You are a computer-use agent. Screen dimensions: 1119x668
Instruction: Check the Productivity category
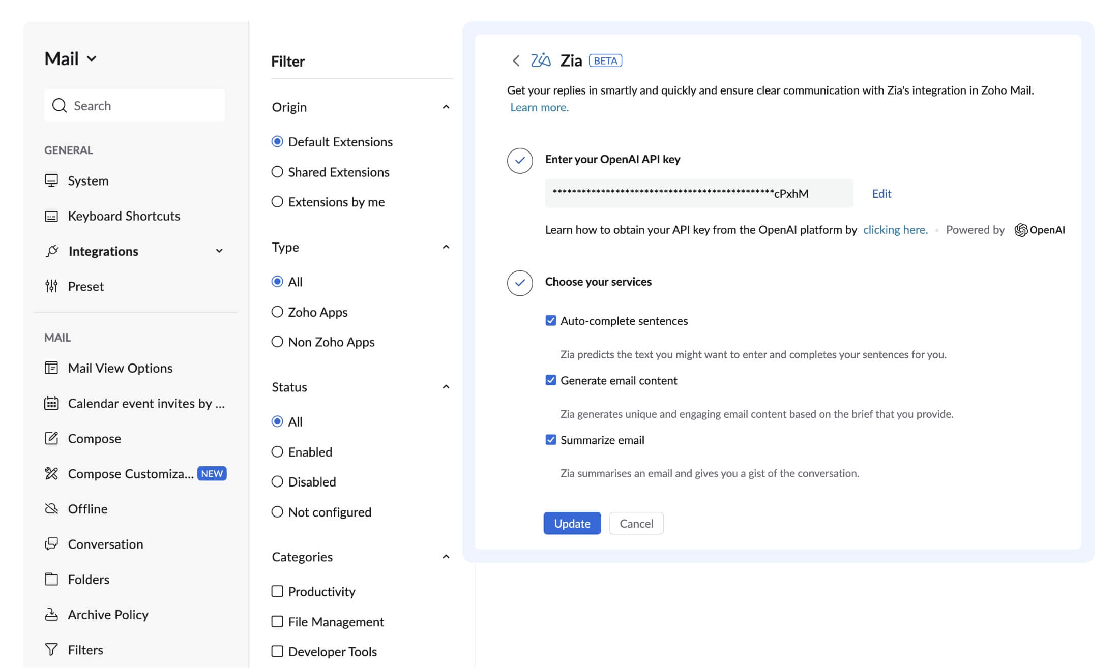point(277,591)
